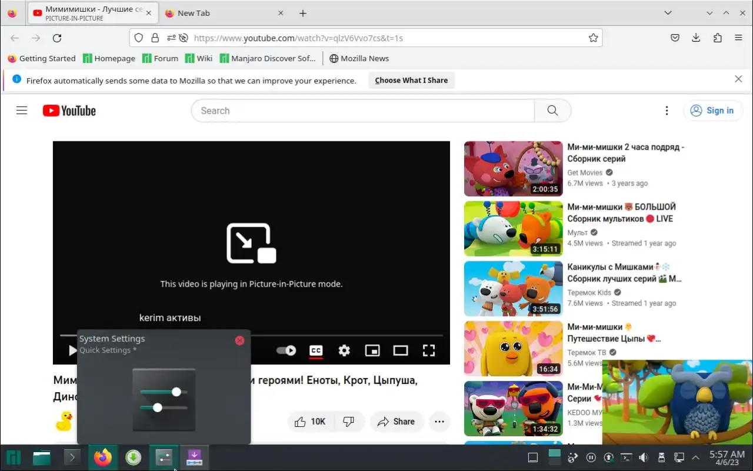The image size is (753, 471).
Task: Click the miniplayer icon in the player
Action: coord(372,351)
